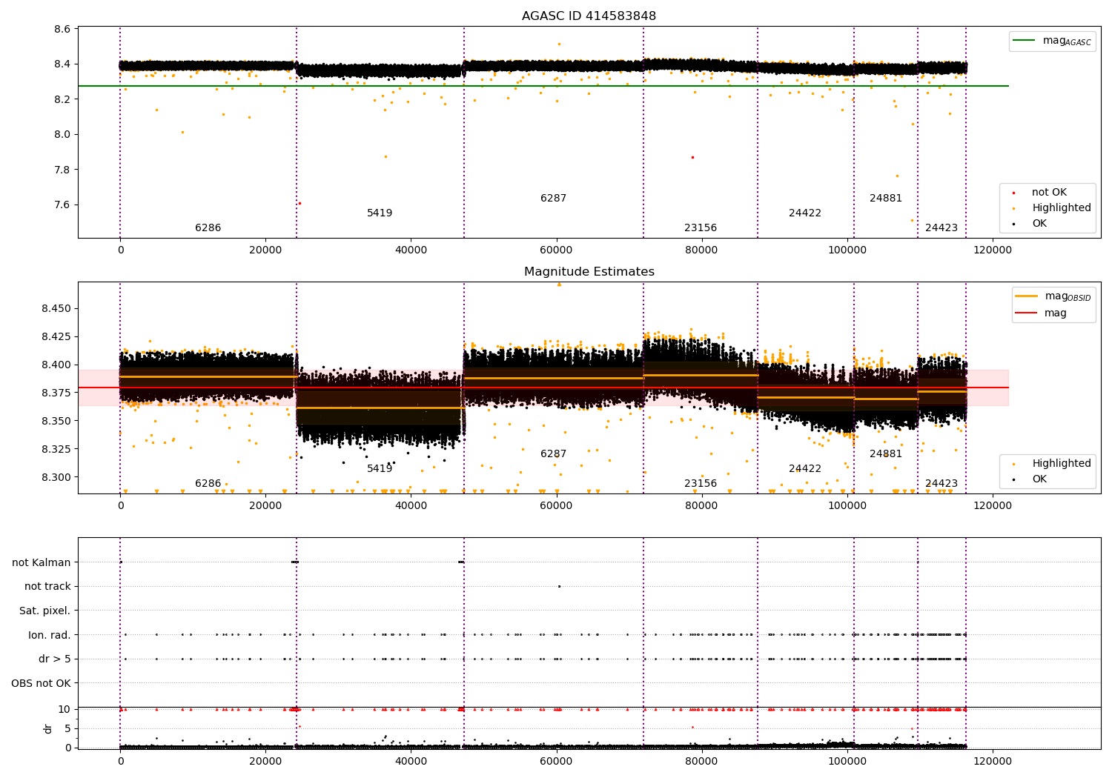Select the 'not Kalman' axis label
1112x778 pixels.
[42, 563]
